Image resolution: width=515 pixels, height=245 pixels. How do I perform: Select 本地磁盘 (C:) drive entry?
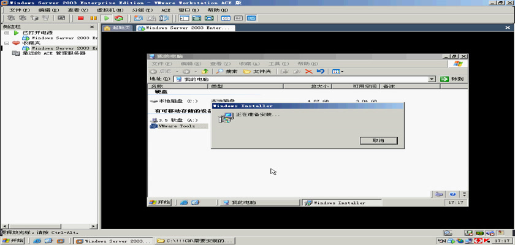[174, 101]
